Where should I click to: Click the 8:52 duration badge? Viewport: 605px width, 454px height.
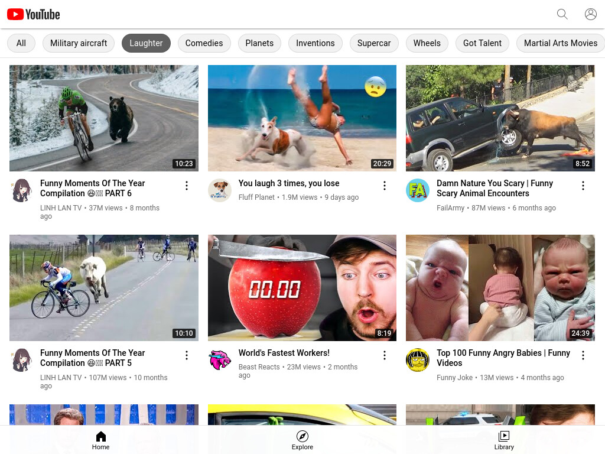(582, 164)
